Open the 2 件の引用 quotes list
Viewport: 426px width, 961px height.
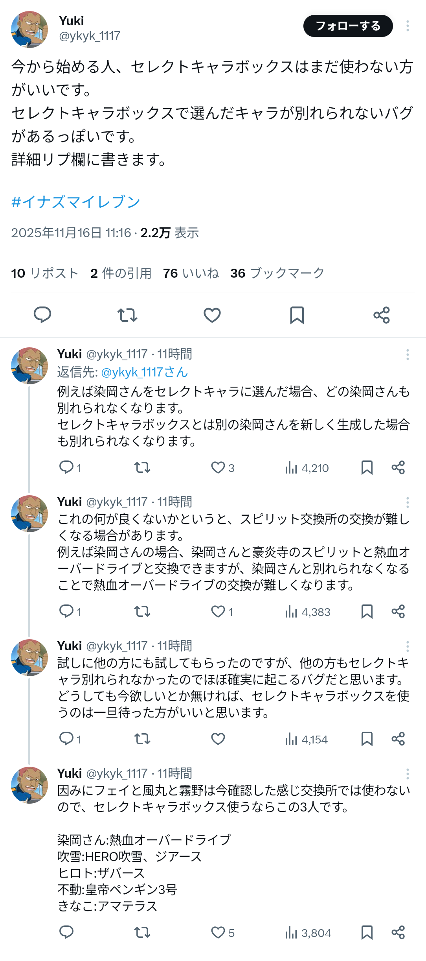(x=121, y=273)
